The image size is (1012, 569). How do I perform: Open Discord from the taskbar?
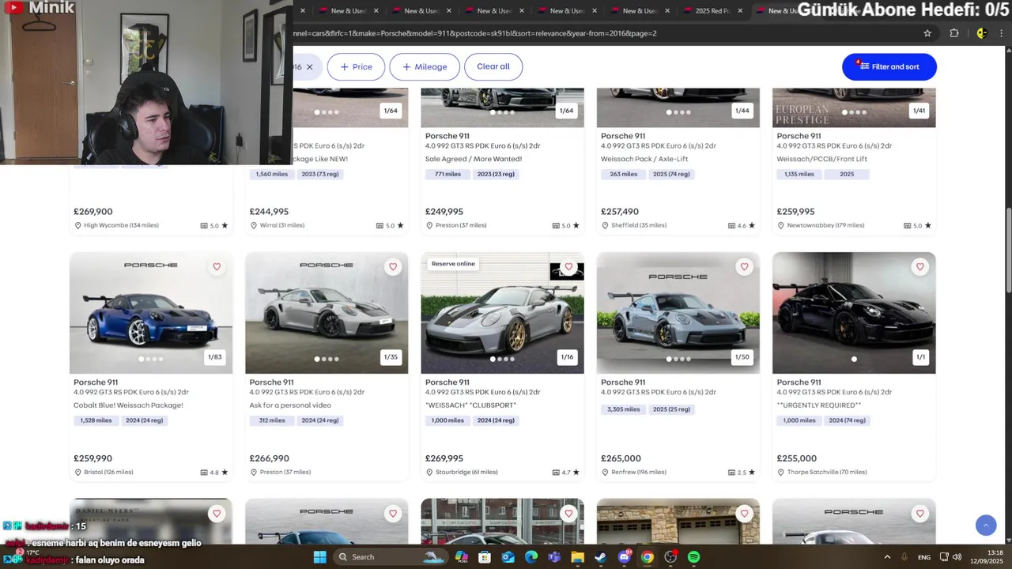point(625,557)
